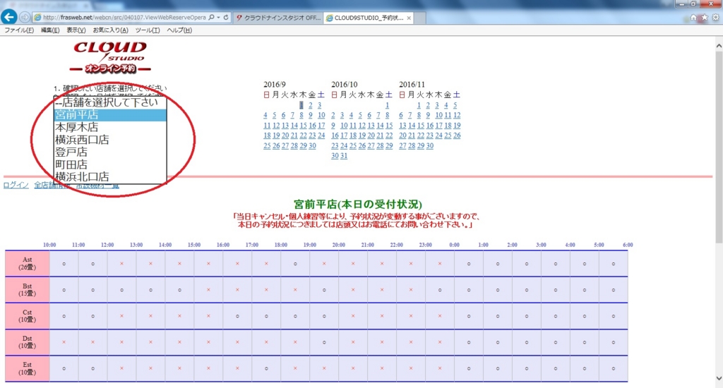Click the Ast (26畳) room header
The width and height of the screenshot is (723, 388).
(x=28, y=264)
